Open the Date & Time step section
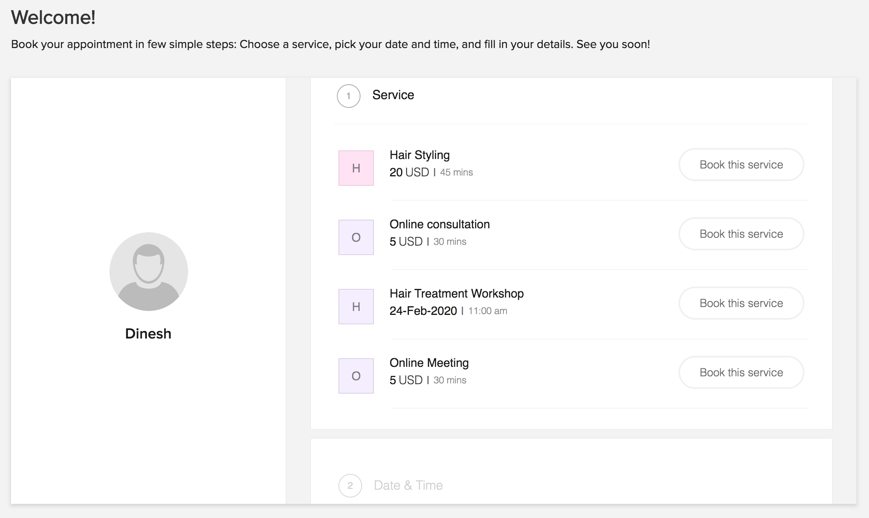This screenshot has height=518, width=869. (408, 485)
